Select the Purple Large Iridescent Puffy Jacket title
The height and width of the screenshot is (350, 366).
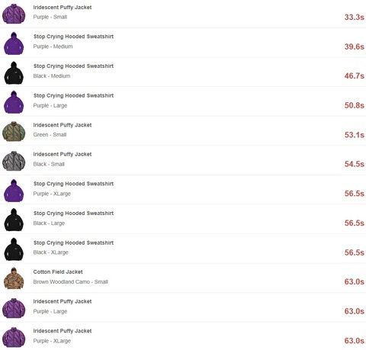pos(63,301)
